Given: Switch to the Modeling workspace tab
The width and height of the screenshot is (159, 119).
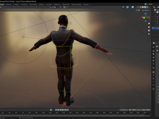Looking at the screenshot, I should [9, 5].
